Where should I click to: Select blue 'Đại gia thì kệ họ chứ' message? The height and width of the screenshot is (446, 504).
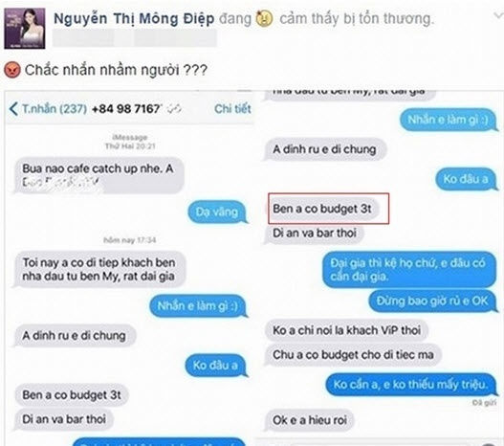point(409,270)
